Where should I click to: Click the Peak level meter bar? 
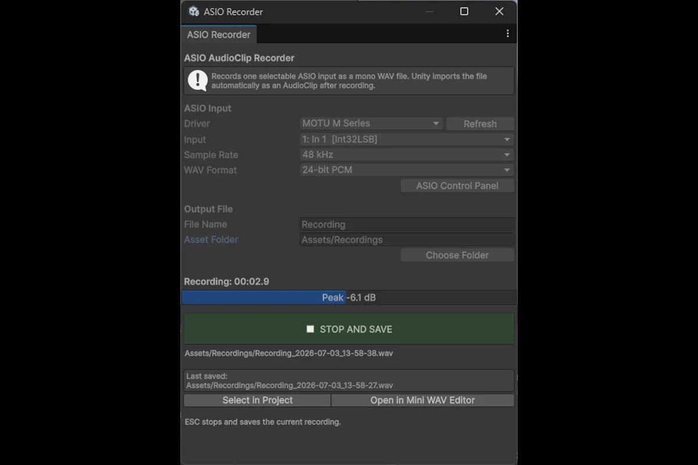(349, 298)
